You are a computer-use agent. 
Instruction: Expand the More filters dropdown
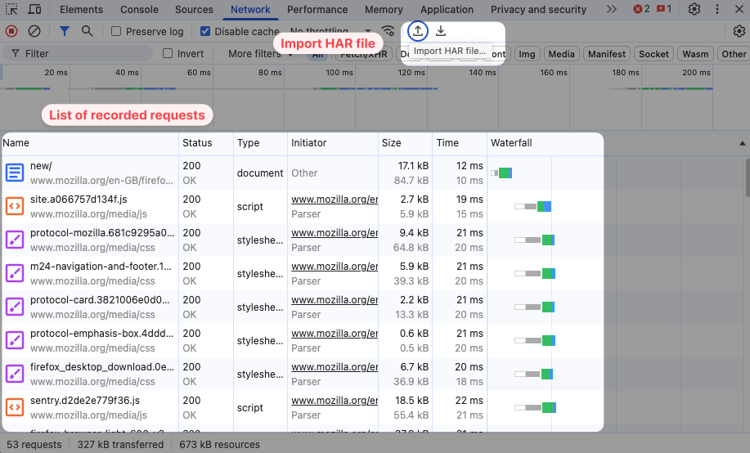pos(260,54)
